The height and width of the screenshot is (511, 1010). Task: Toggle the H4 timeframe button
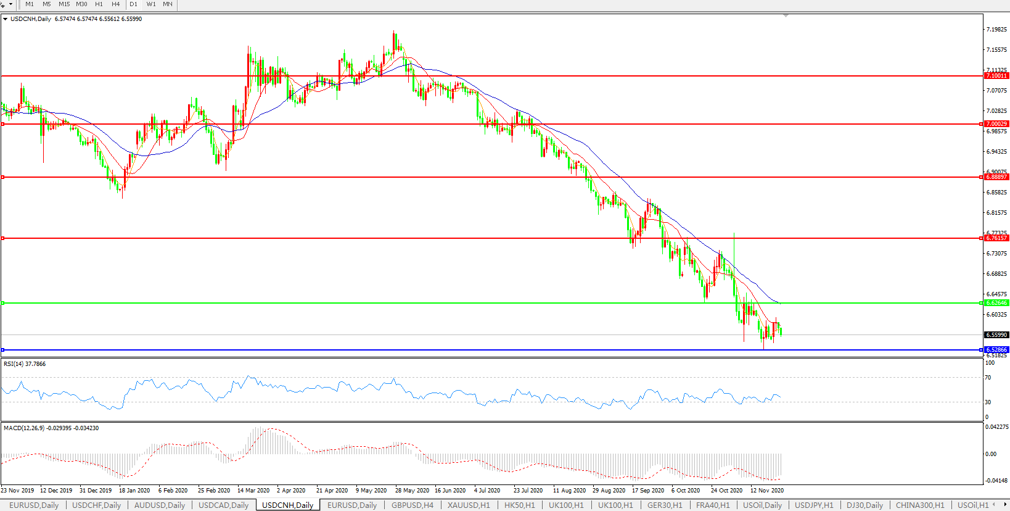pos(115,4)
